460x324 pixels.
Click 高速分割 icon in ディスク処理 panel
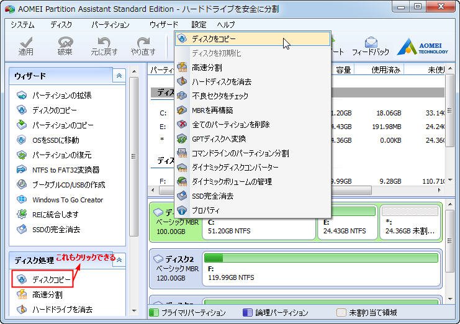click(22, 294)
